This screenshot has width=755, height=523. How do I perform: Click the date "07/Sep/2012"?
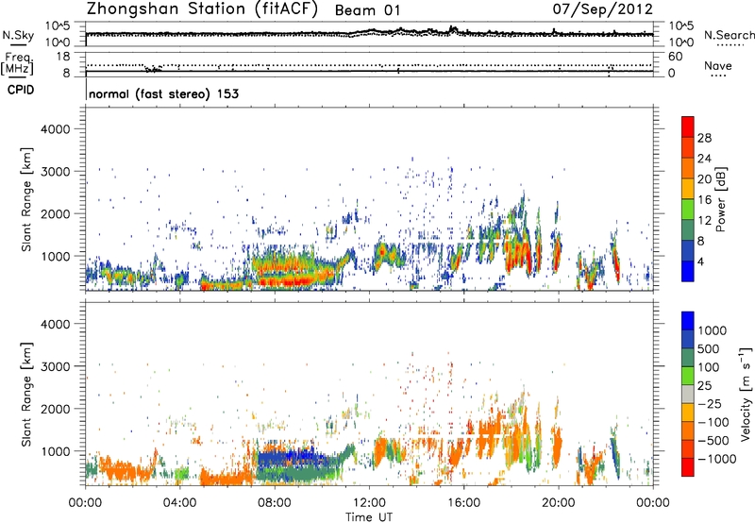point(602,8)
